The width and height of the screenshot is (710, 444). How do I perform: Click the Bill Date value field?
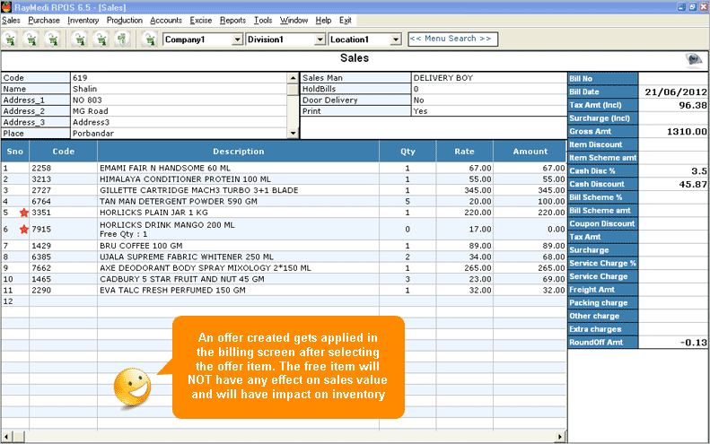(673, 92)
